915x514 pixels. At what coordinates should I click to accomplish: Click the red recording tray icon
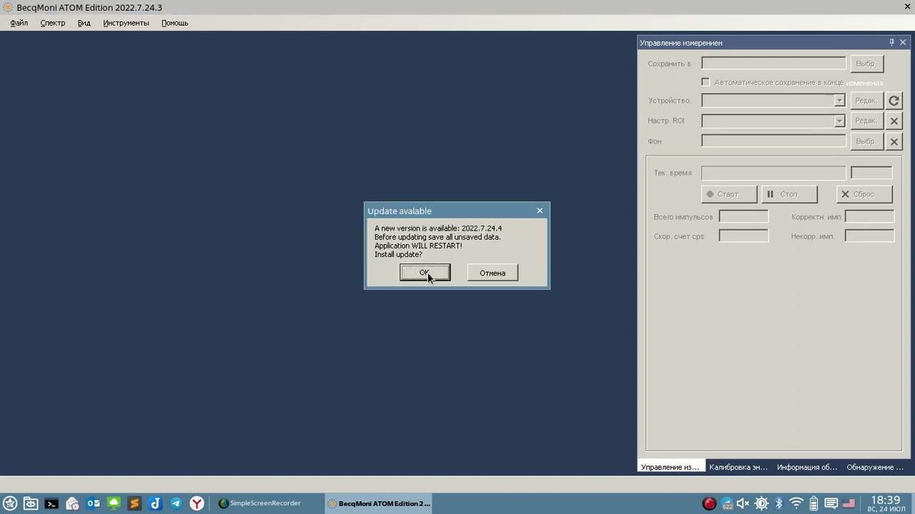pos(709,503)
